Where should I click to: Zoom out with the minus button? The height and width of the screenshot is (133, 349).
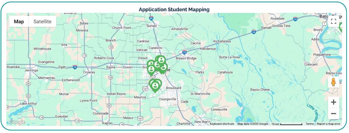tap(333, 114)
